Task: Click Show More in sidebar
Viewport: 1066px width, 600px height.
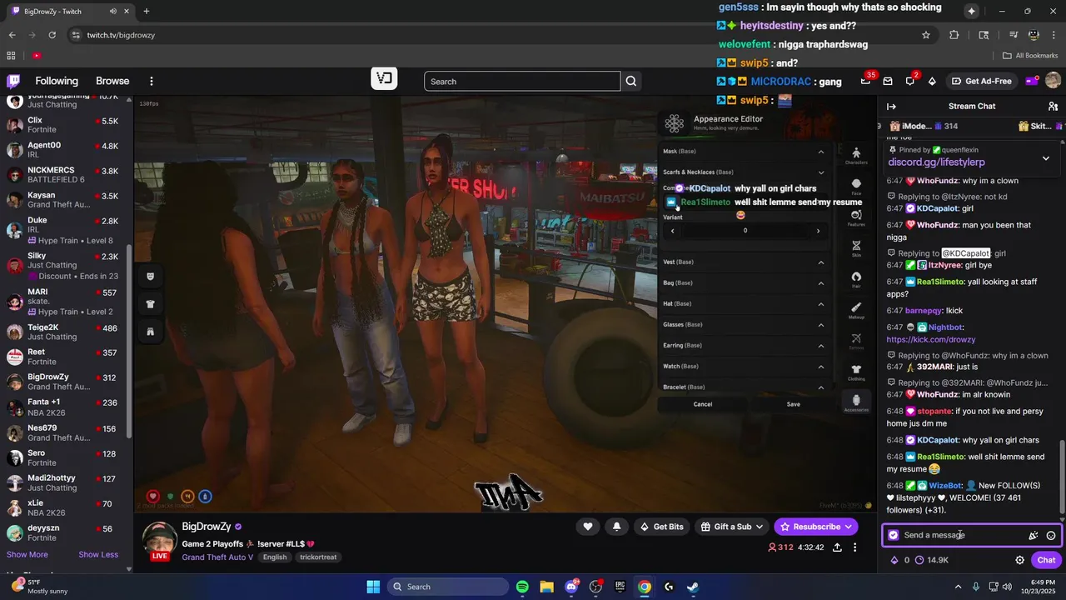Action: point(27,554)
